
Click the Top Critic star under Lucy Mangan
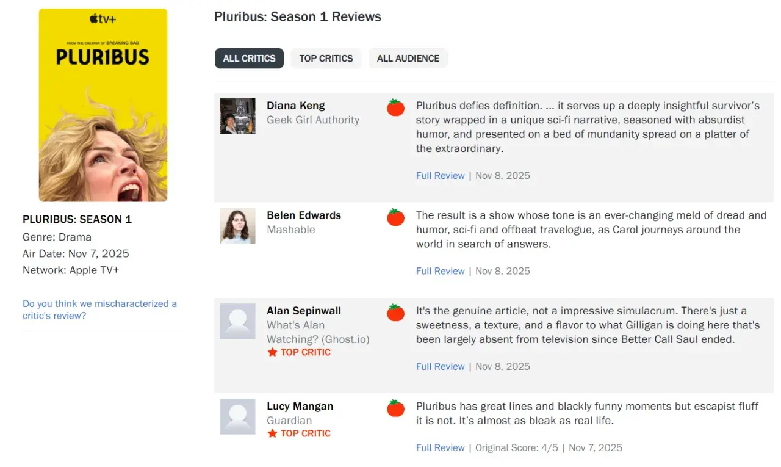[272, 433]
